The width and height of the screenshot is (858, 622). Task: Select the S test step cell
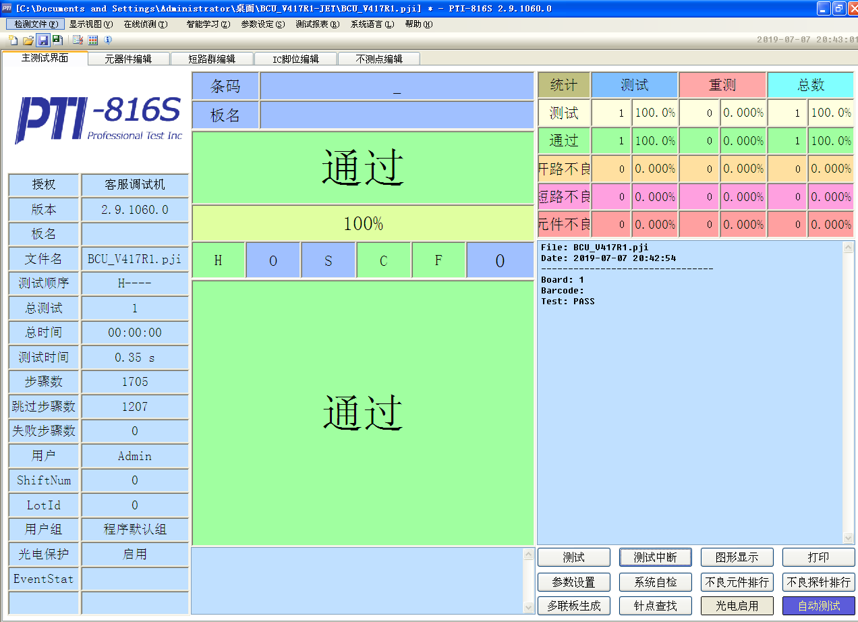(x=328, y=260)
